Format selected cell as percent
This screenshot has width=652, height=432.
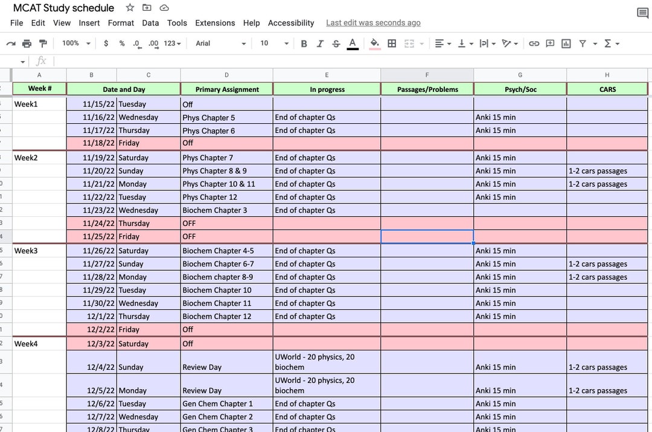pyautogui.click(x=121, y=43)
